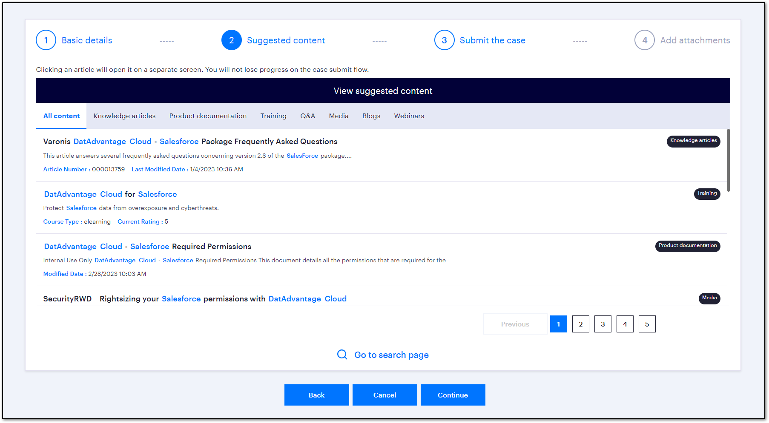The height and width of the screenshot is (423, 769).
Task: Click the 'Internal Use Only' permissions description
Action: tap(244, 260)
